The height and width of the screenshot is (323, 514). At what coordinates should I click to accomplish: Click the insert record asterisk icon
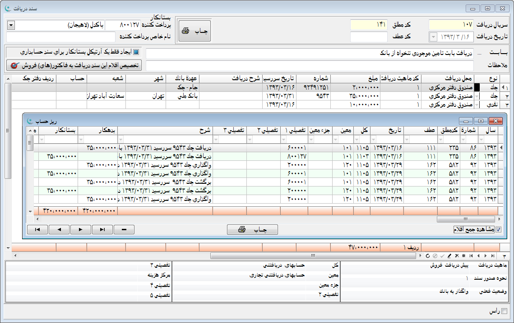click(463, 255)
